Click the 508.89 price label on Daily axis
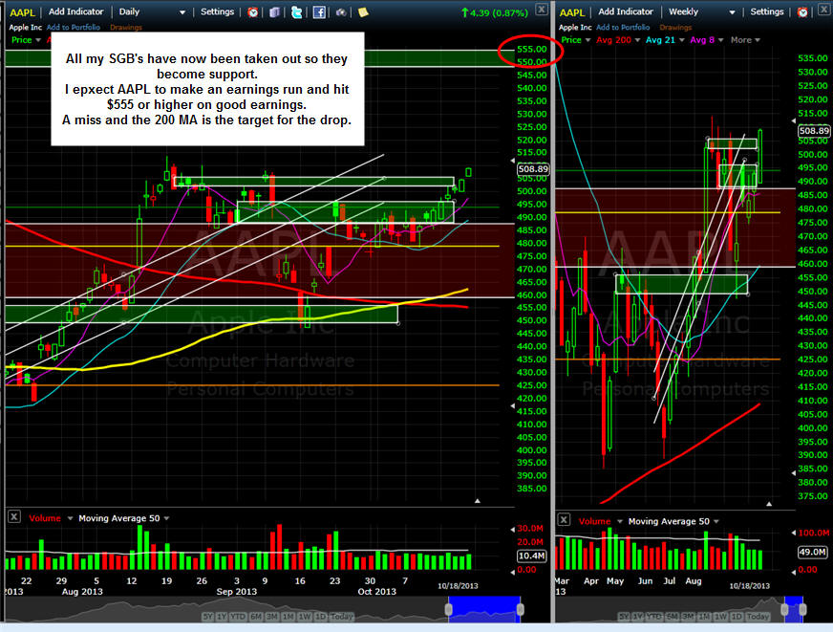833x632 pixels. pos(533,169)
